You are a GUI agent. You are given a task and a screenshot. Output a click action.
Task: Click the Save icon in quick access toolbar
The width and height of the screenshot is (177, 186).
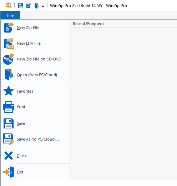20,6
